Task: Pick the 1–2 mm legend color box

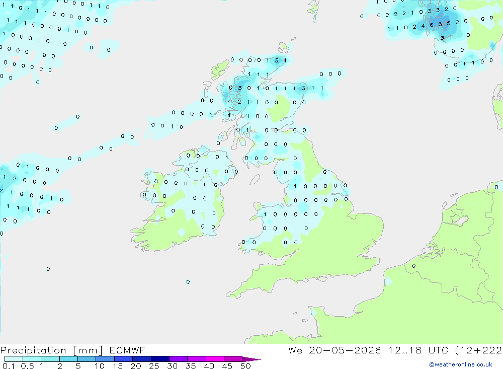Action: coord(50,359)
